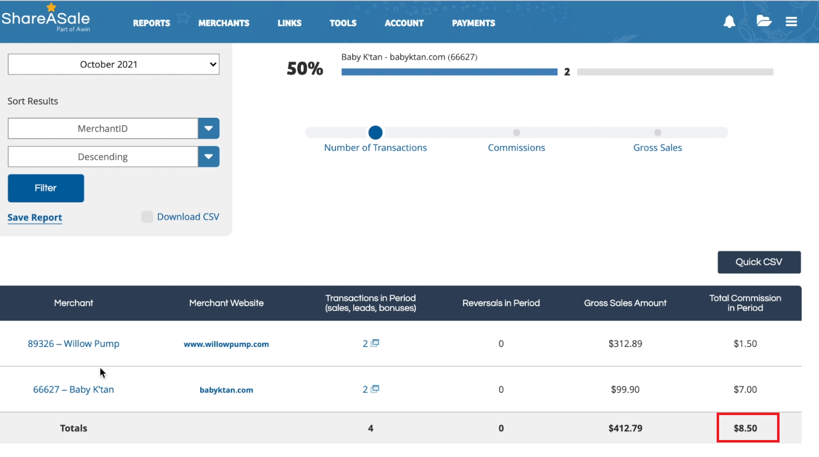
Task: Click the MerchantID sort field
Action: pyautogui.click(x=103, y=128)
